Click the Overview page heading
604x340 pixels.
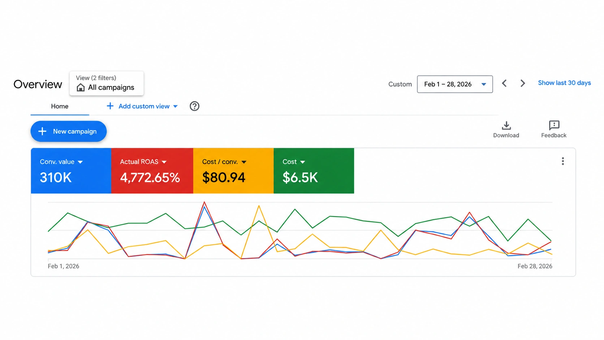click(x=38, y=84)
